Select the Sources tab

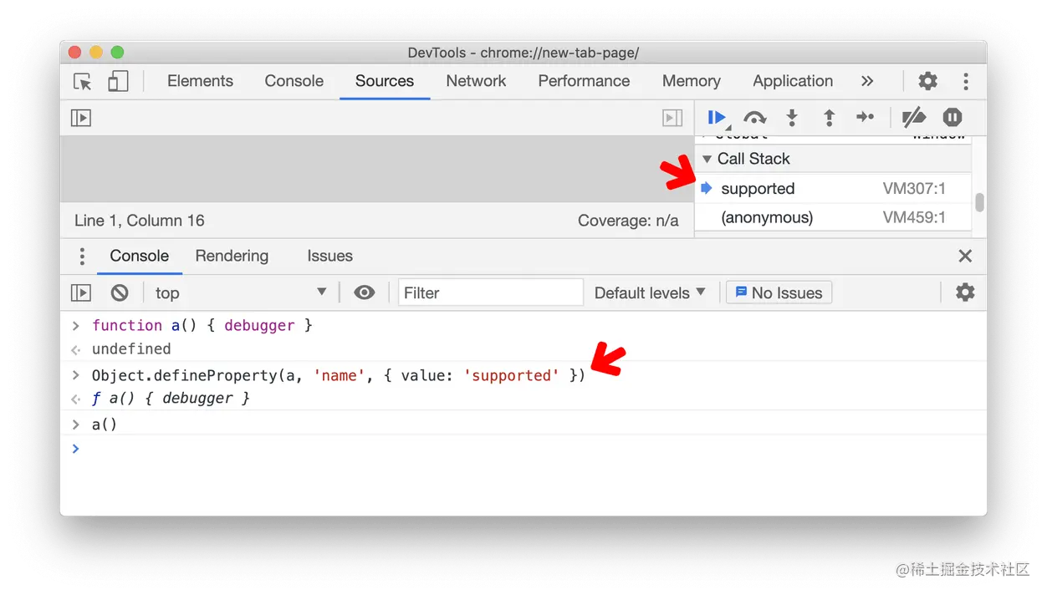(x=385, y=81)
